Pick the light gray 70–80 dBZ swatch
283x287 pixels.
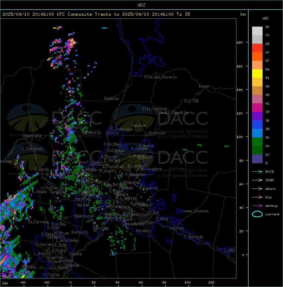click(x=257, y=31)
